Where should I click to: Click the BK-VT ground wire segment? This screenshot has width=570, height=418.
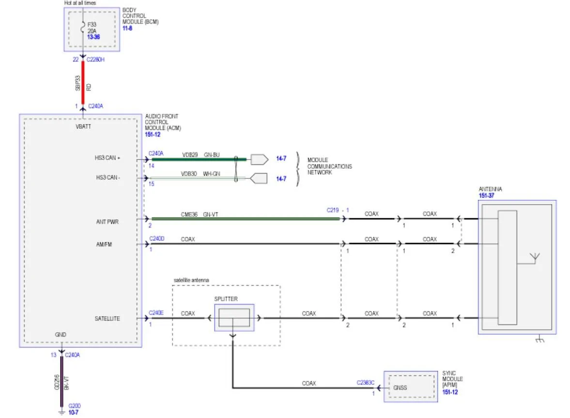pyautogui.click(x=62, y=382)
